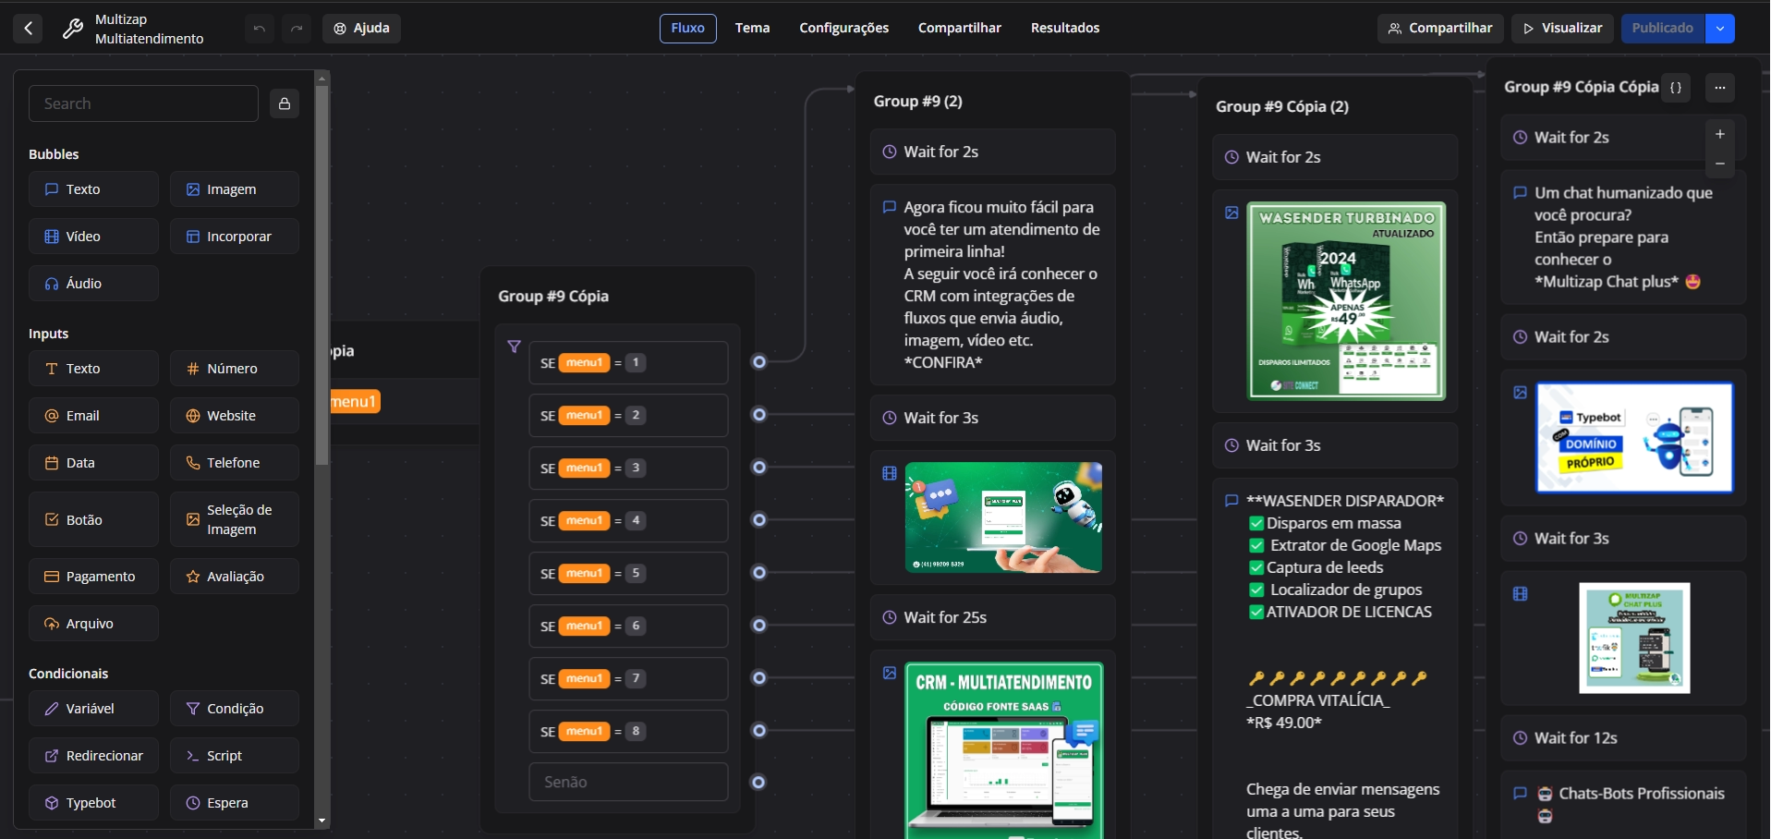Screen dimensions: 1771x839
Task: Select the Website input block
Action: click(235, 416)
